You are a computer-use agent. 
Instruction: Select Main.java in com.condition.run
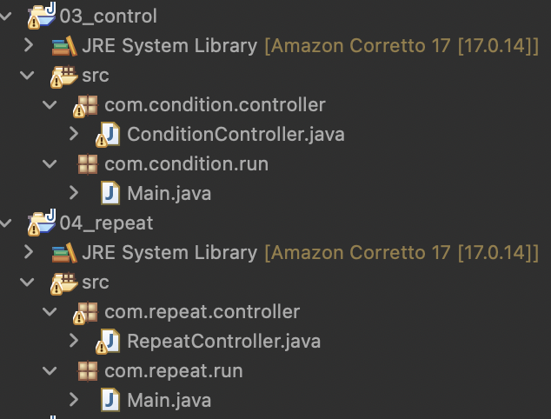tap(169, 194)
